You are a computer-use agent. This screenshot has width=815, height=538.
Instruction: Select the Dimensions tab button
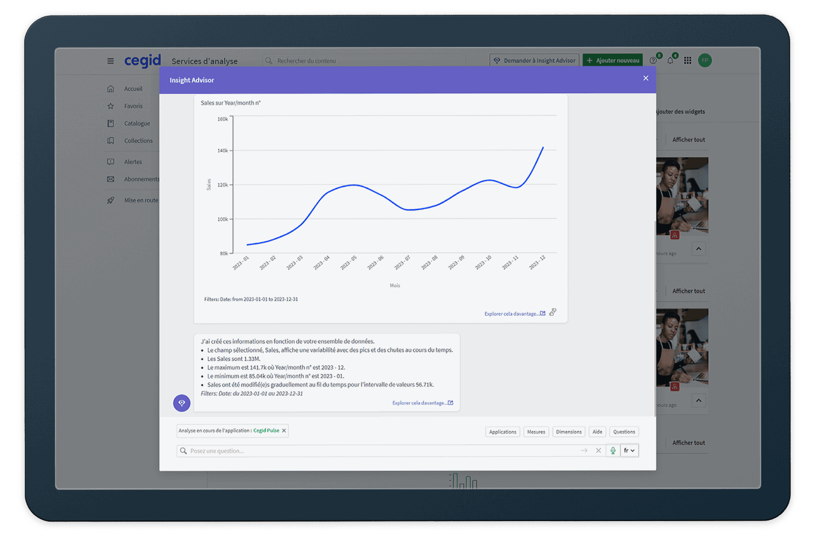pyautogui.click(x=568, y=432)
